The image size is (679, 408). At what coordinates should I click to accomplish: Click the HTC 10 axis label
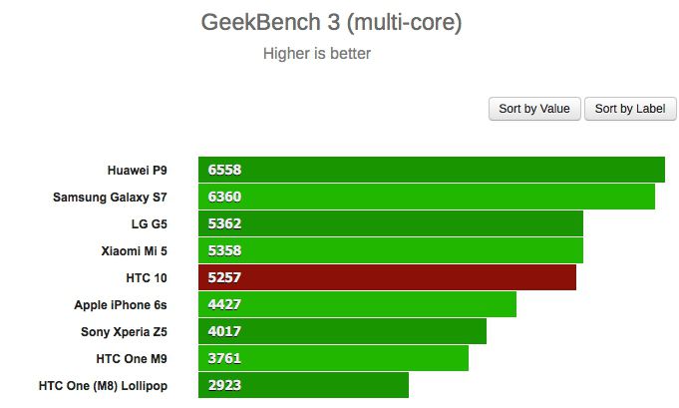159,277
